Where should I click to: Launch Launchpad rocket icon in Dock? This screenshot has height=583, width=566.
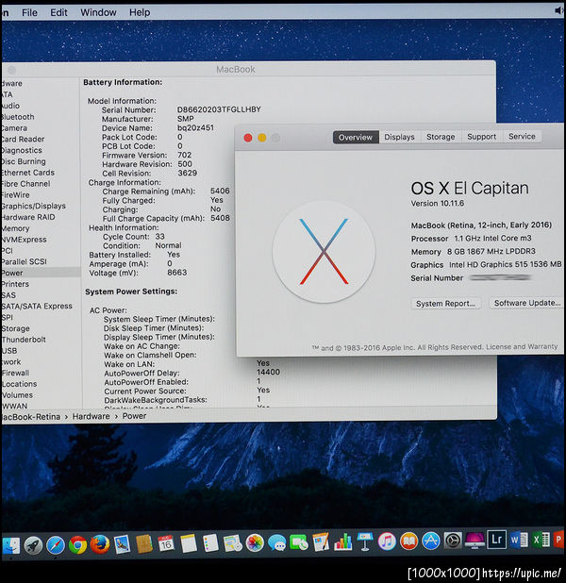pos(33,545)
